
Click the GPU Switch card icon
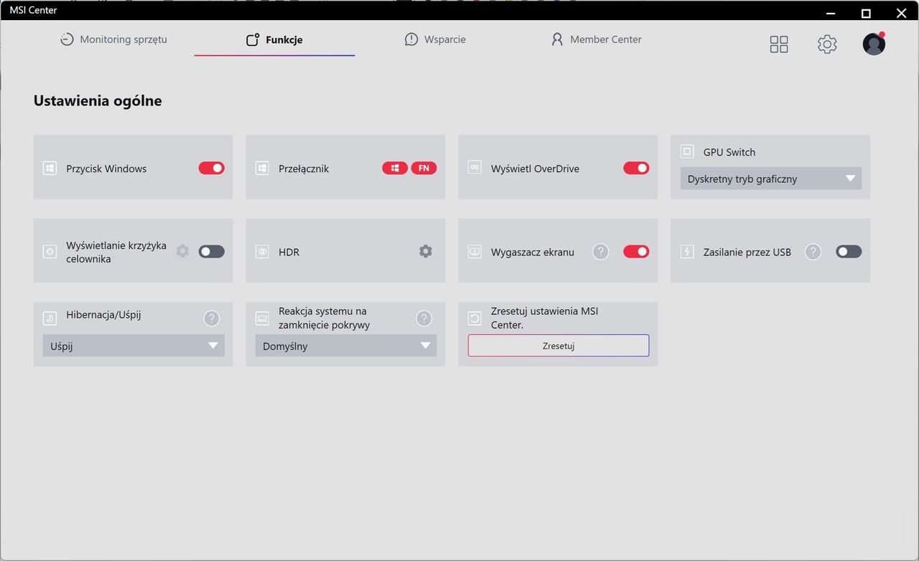(687, 151)
